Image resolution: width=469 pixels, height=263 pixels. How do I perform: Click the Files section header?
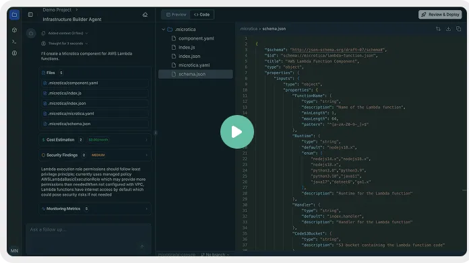(x=53, y=73)
